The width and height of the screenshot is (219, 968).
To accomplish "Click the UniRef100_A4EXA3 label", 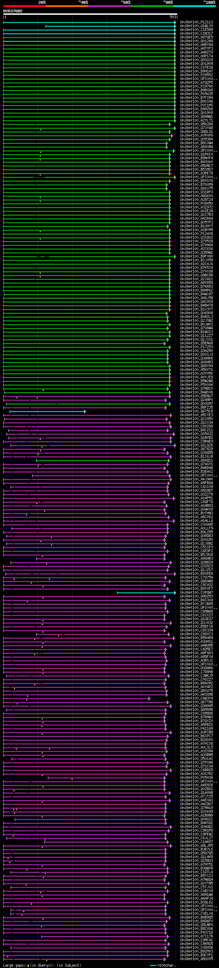I will tap(196, 800).
